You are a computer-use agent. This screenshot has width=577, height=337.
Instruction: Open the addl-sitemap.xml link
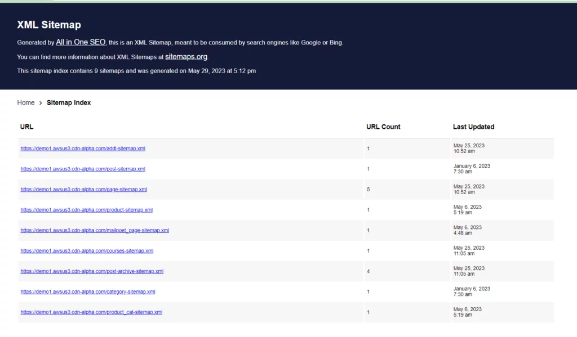pos(83,149)
